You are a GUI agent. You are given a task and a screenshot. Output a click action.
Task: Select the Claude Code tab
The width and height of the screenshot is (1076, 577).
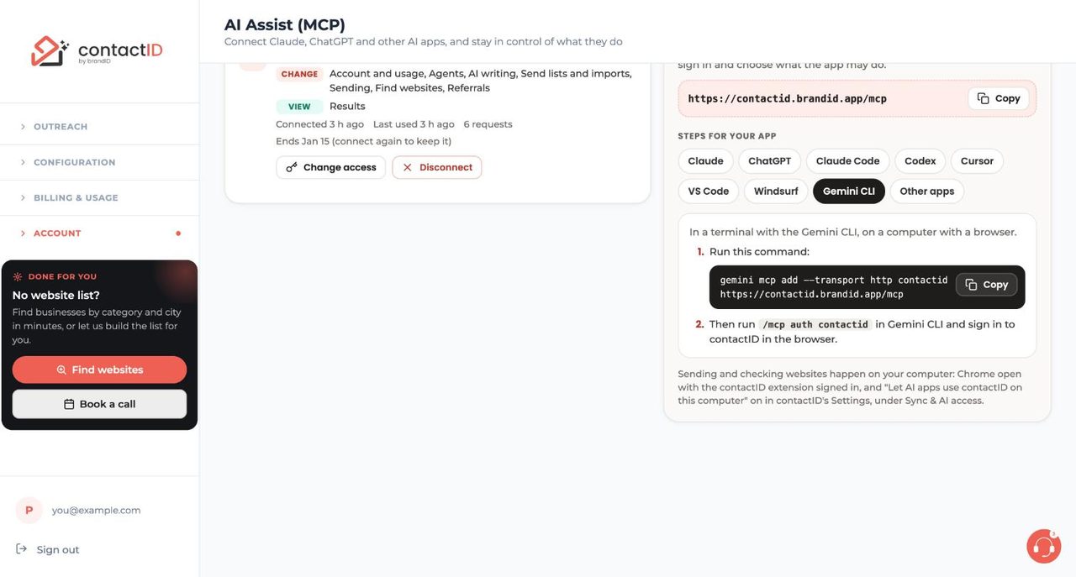click(847, 161)
